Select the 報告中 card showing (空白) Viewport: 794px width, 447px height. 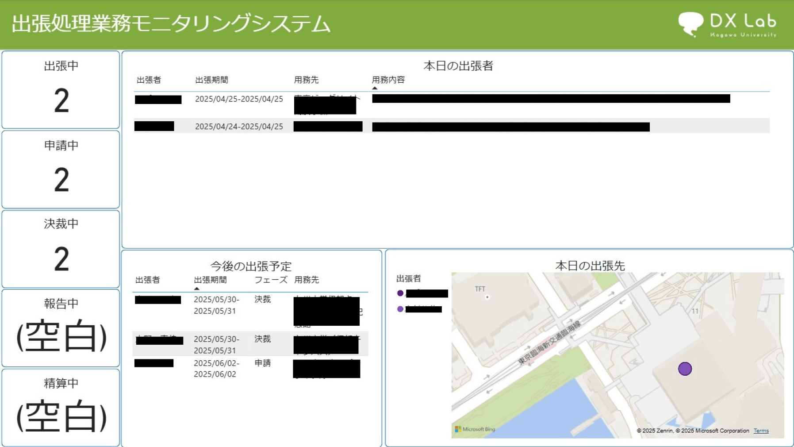pyautogui.click(x=61, y=328)
